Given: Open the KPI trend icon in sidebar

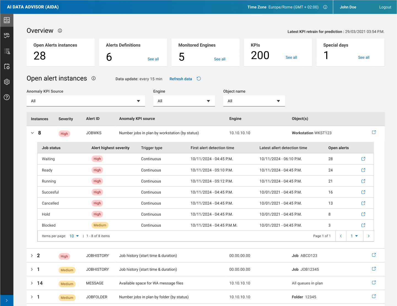Looking at the screenshot, I should (x=7, y=35).
